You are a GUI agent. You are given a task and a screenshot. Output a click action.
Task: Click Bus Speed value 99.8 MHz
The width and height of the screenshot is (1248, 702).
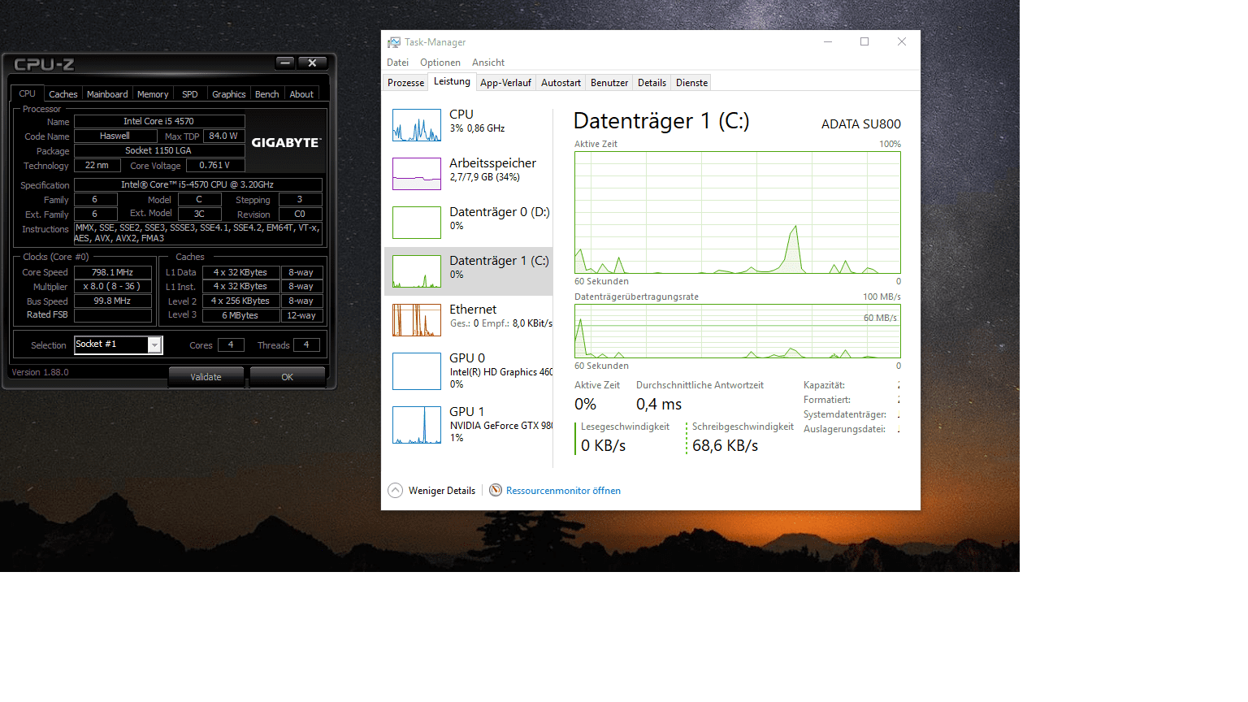(113, 301)
